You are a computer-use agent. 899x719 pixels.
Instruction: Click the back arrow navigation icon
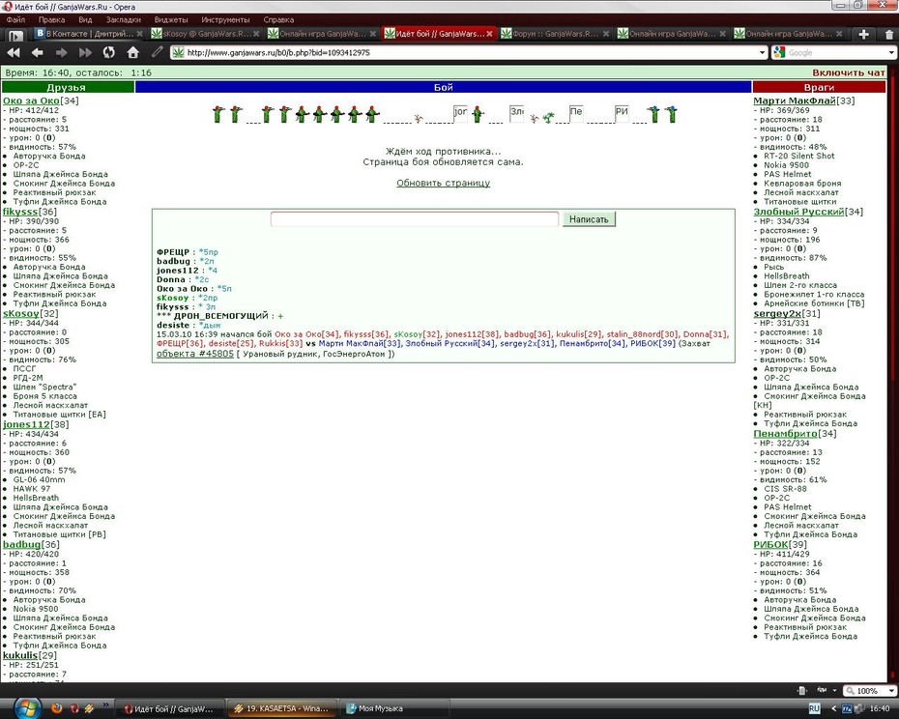tap(38, 53)
